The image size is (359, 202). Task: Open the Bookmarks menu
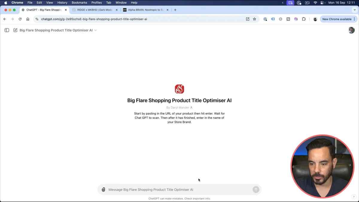coord(79,3)
